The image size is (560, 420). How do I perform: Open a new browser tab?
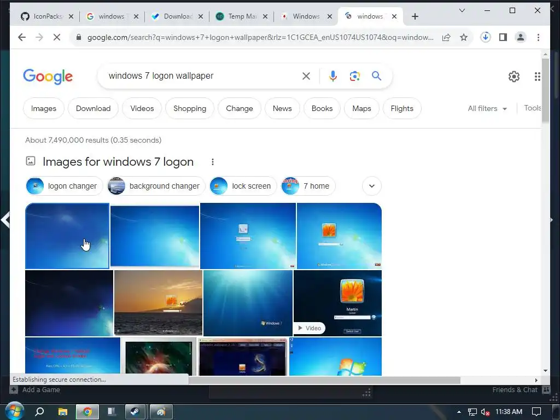click(415, 16)
